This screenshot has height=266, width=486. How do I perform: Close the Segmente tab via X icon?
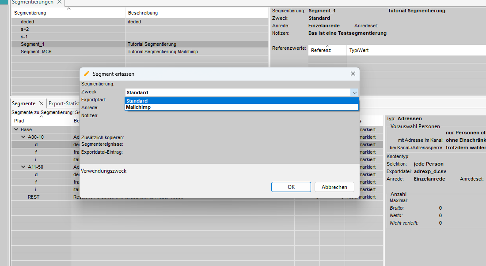click(x=42, y=103)
